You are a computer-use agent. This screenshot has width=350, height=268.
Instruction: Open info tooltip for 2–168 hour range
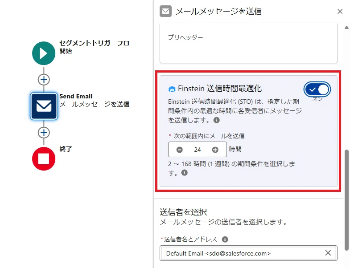point(185,173)
